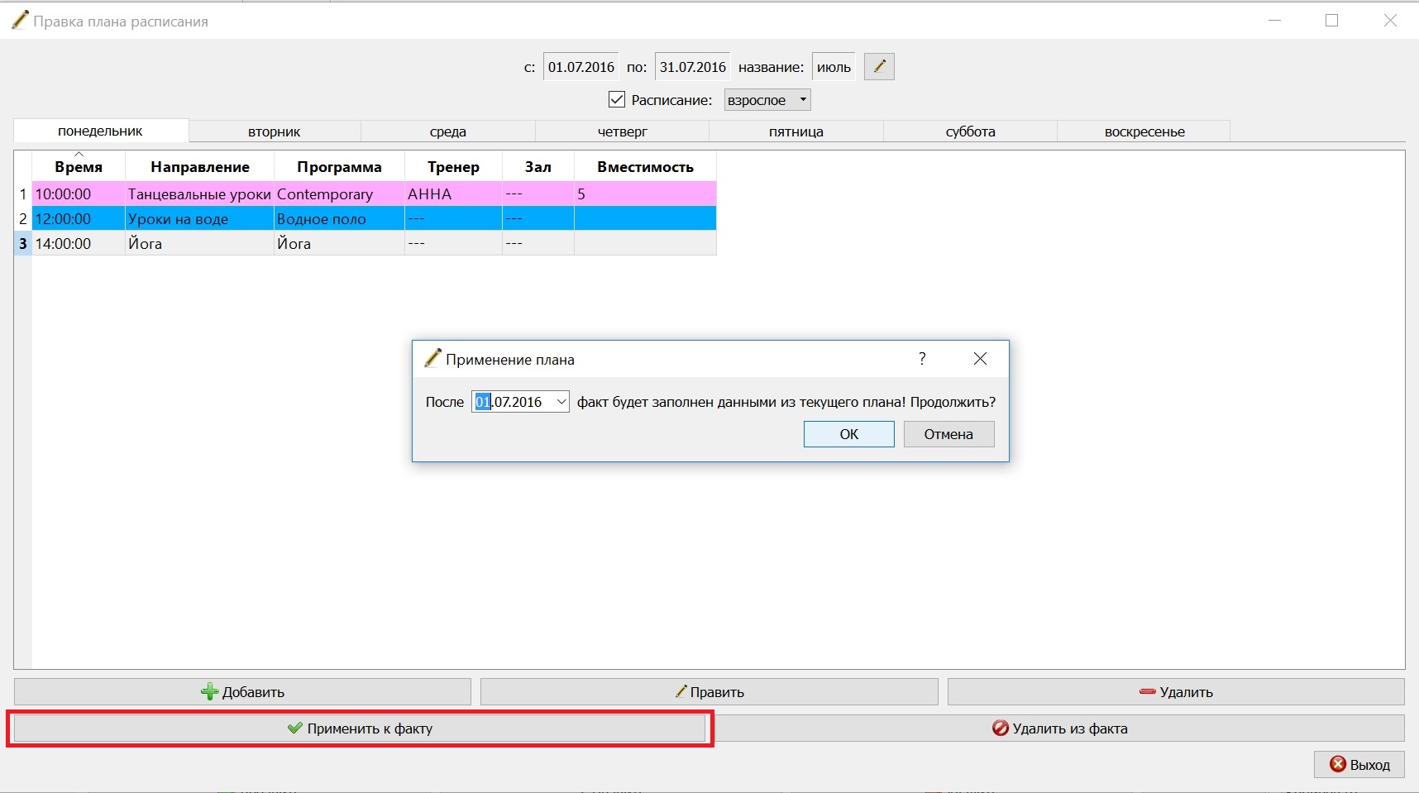Screen dimensions: 1419x793
Task: Toggle the Расписание checkbox
Action: coord(617,99)
